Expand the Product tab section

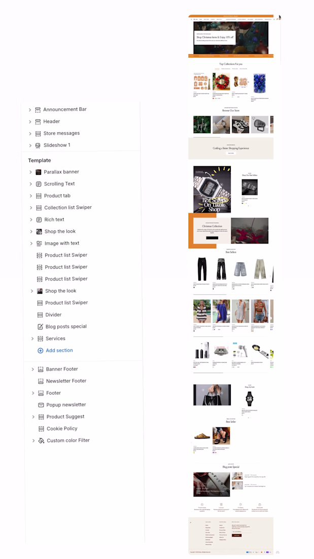pos(31,196)
